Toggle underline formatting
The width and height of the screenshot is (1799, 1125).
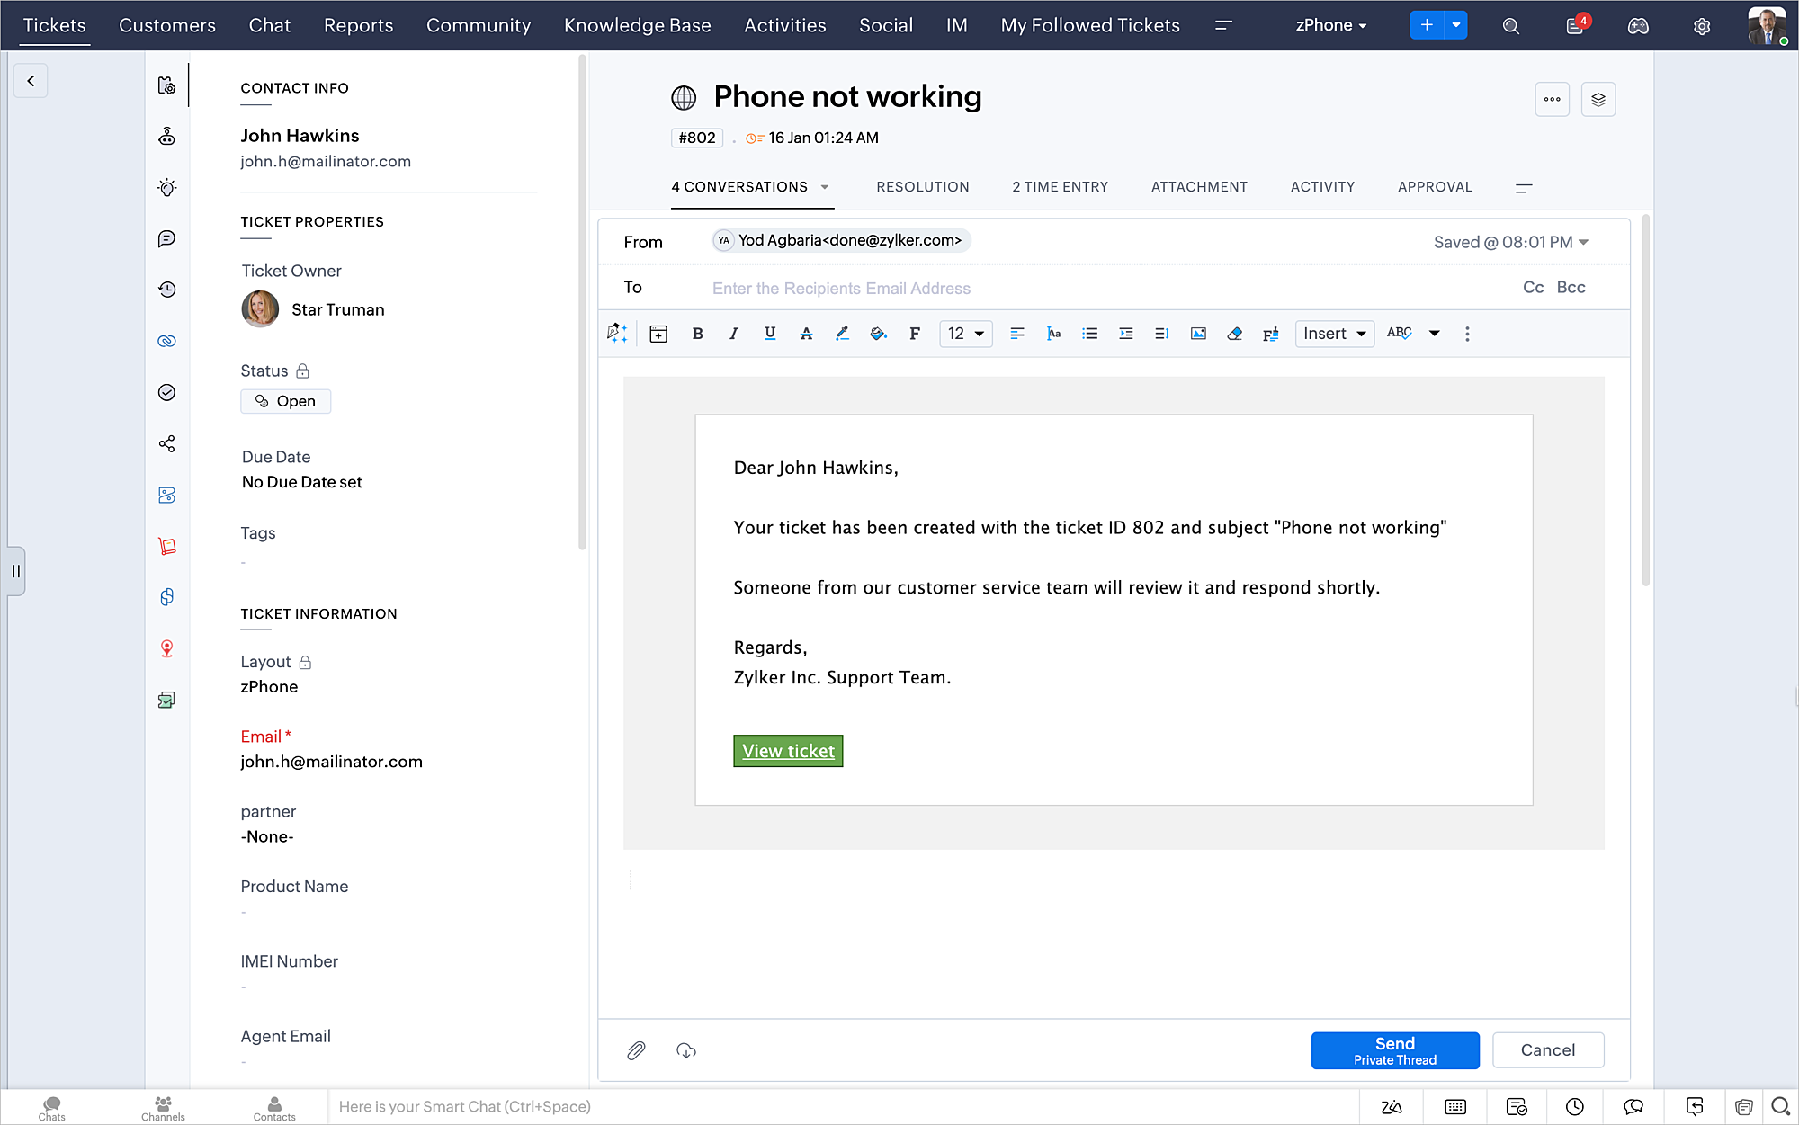pos(770,334)
